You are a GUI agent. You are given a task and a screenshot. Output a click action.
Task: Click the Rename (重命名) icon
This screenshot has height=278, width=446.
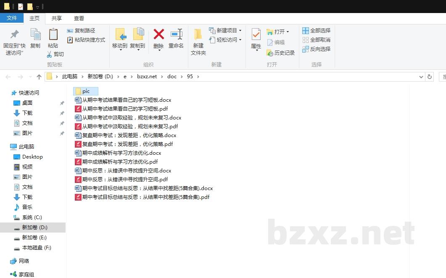click(x=176, y=35)
